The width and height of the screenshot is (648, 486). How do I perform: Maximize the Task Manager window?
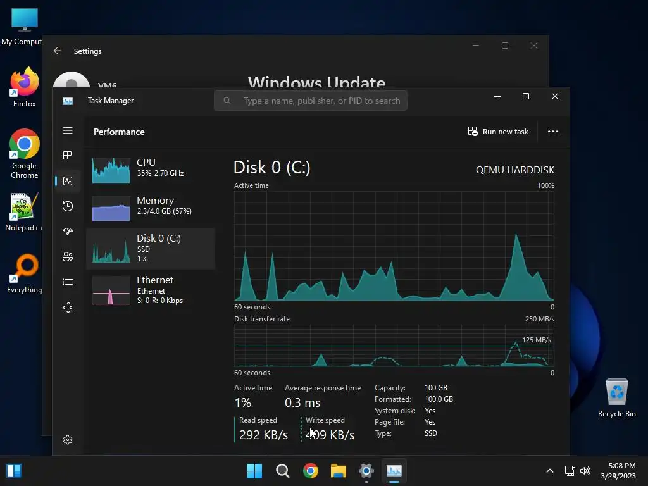tap(526, 96)
